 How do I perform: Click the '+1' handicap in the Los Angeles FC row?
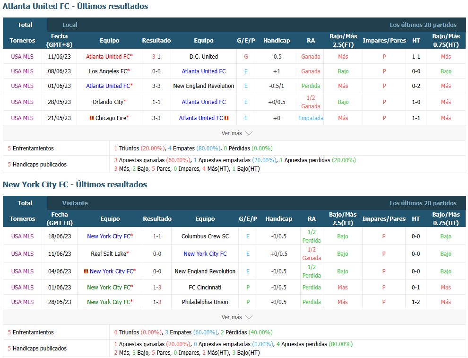coord(277,71)
